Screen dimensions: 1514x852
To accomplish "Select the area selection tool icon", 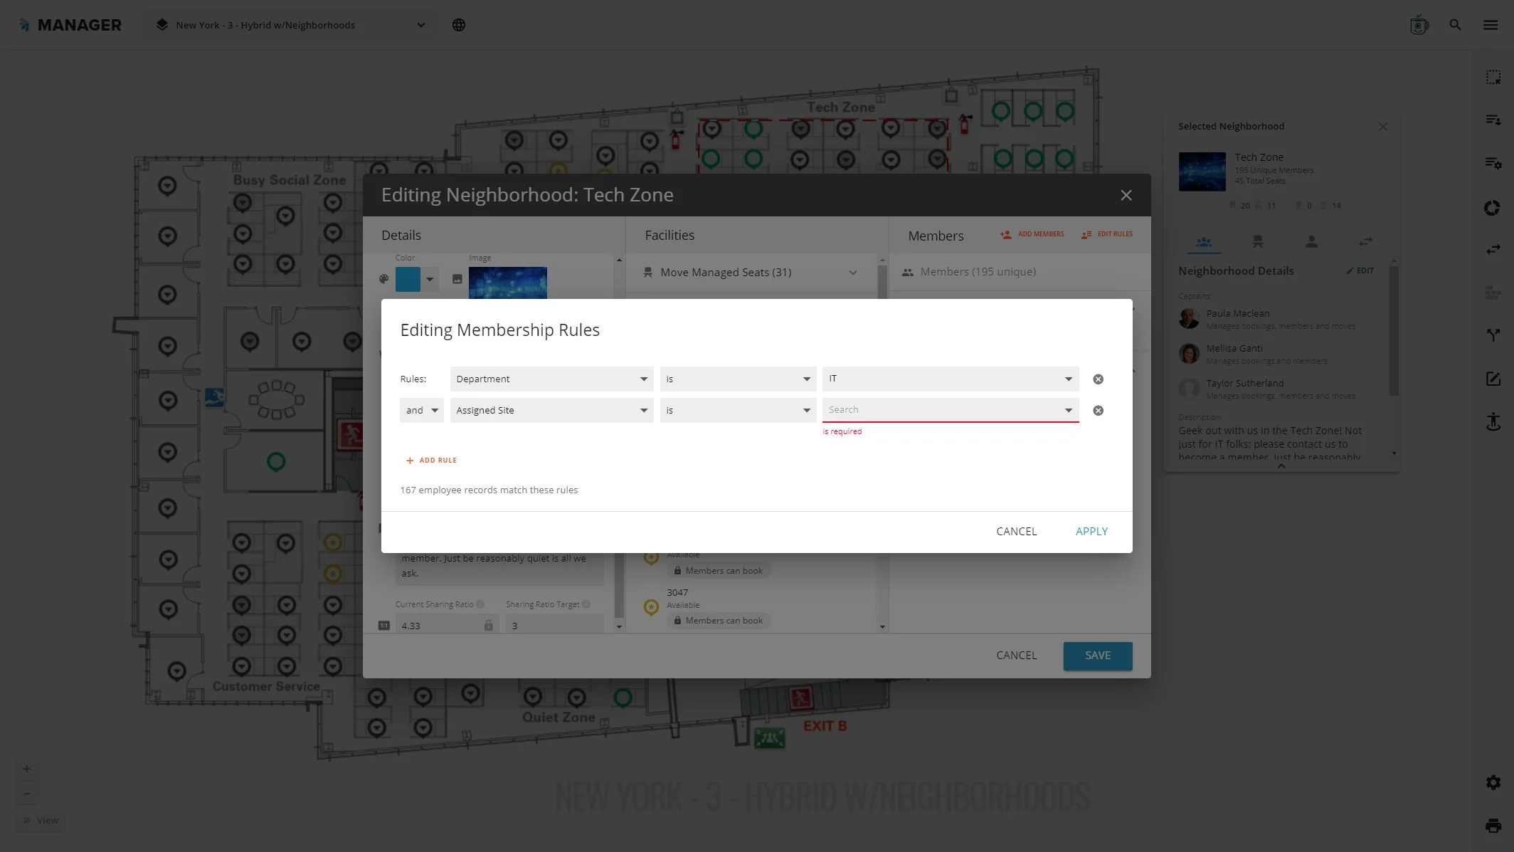I will [x=1493, y=77].
